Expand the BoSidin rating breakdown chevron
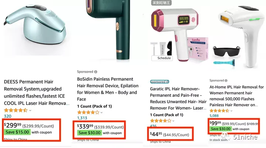The image size is (266, 148). pos(102,112)
